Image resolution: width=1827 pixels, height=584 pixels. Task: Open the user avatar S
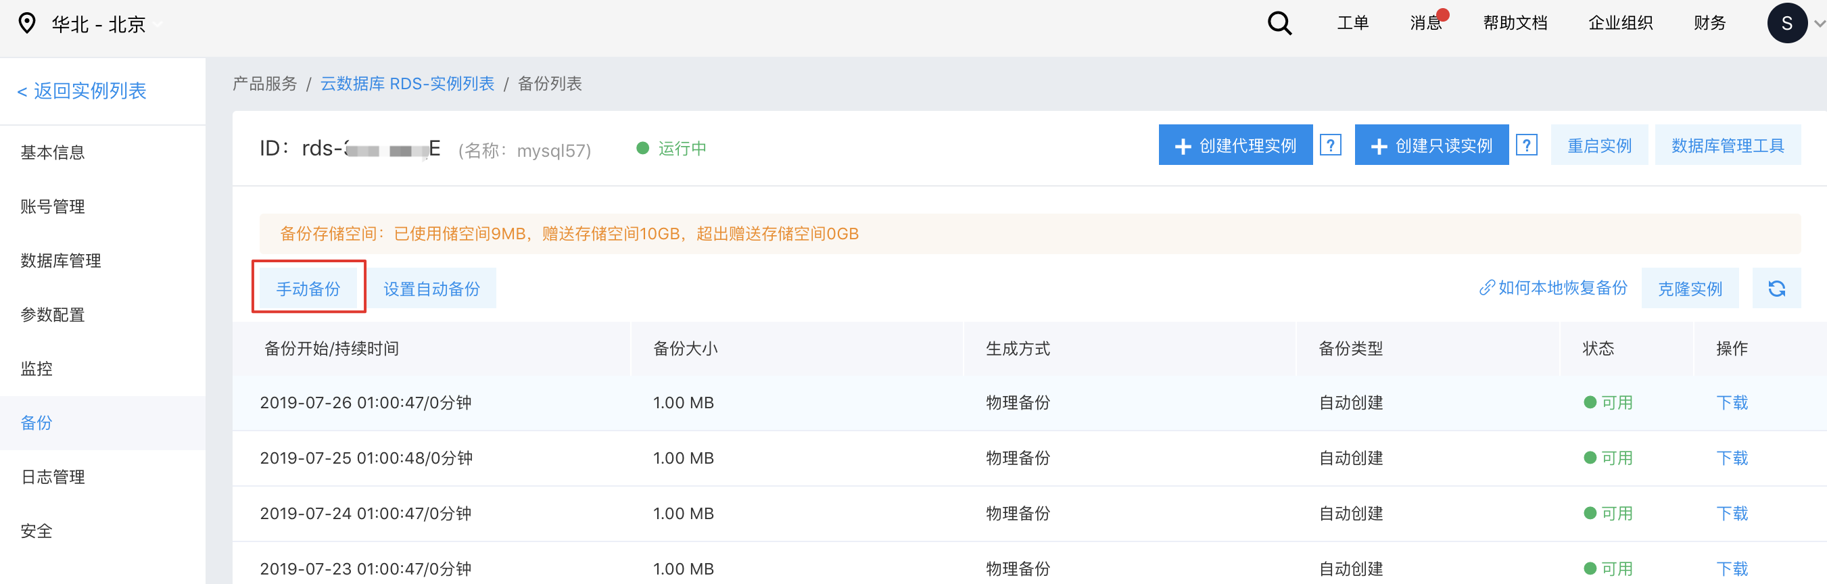point(1786,24)
